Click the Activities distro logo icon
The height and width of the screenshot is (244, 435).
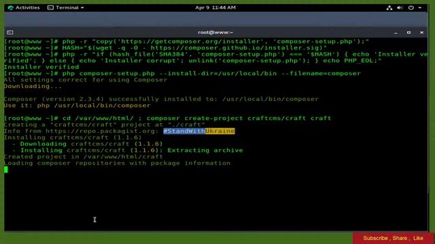(11, 7)
